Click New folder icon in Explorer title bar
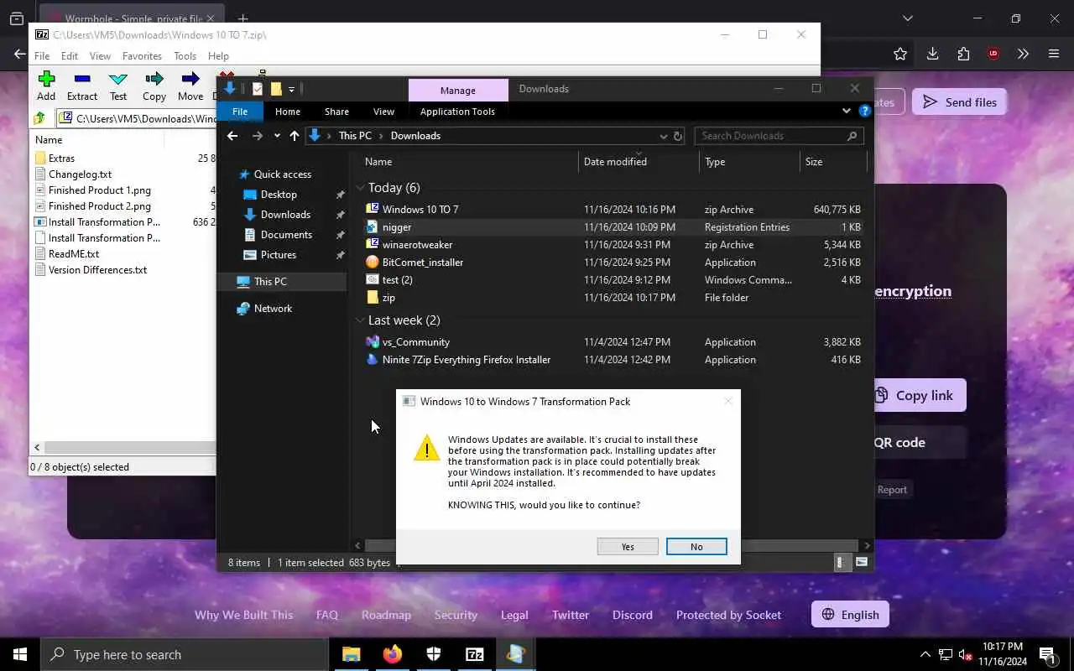 pyautogui.click(x=274, y=89)
